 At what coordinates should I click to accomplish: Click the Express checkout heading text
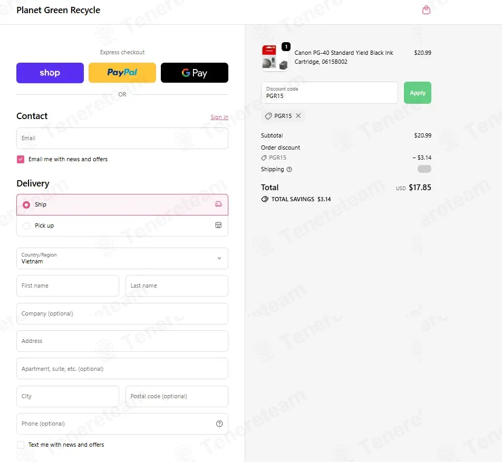point(122,52)
